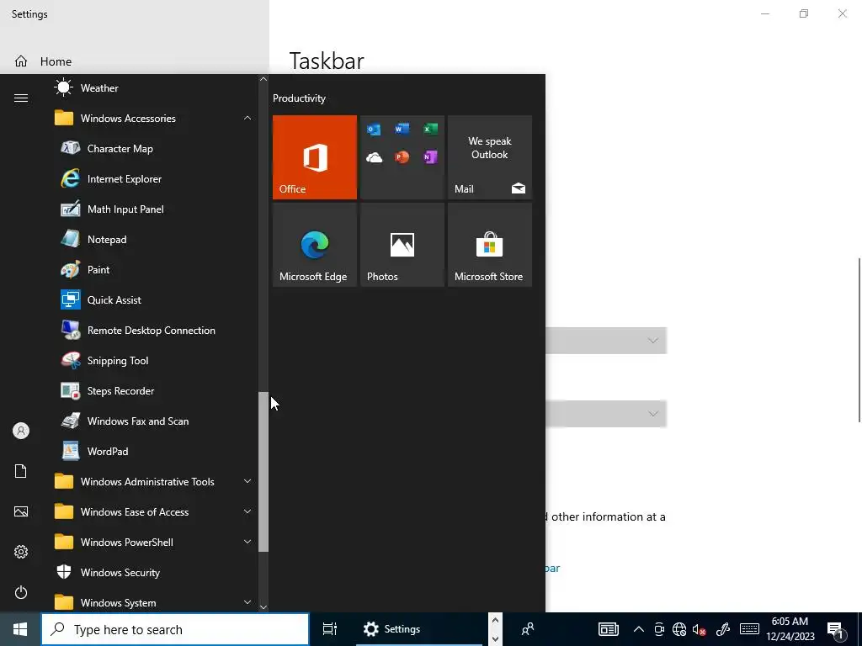Click the Meet Now tray icon

pos(658,629)
